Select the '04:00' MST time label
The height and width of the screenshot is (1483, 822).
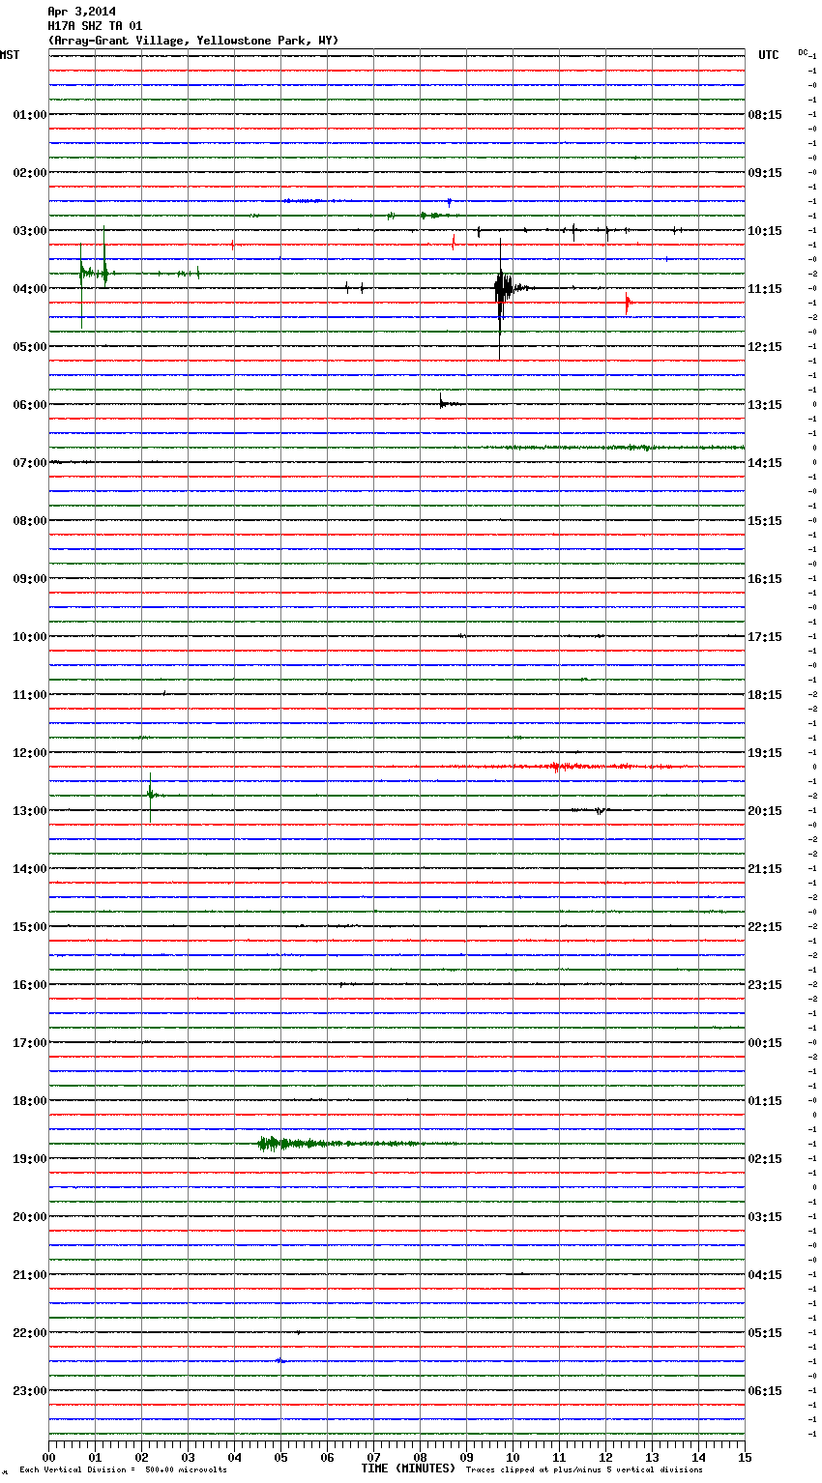tap(30, 289)
